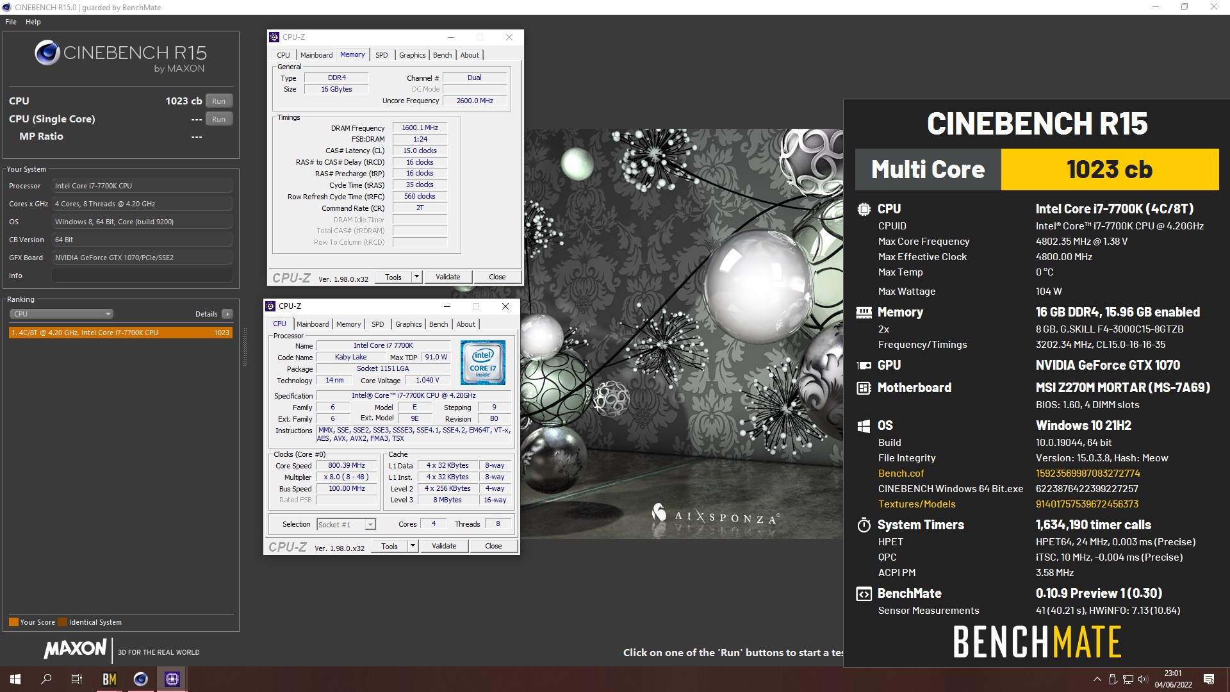Viewport: 1230px width, 692px height.
Task: Open Socket #1 selection dropdown
Action: pos(346,525)
